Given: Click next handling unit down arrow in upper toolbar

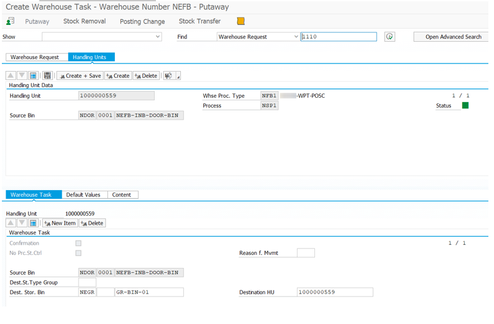Looking at the screenshot, I should [22, 75].
